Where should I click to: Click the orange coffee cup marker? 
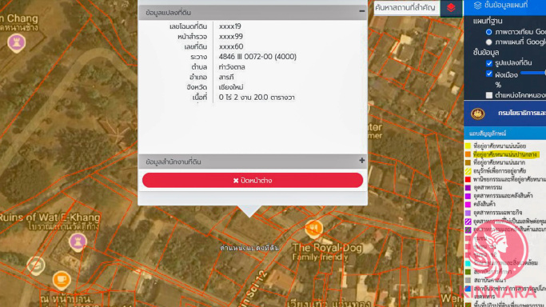click(62, 281)
